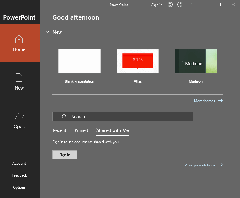This screenshot has height=198, width=240.
Task: Send a smile feedback face icon
Action: coord(170,5)
